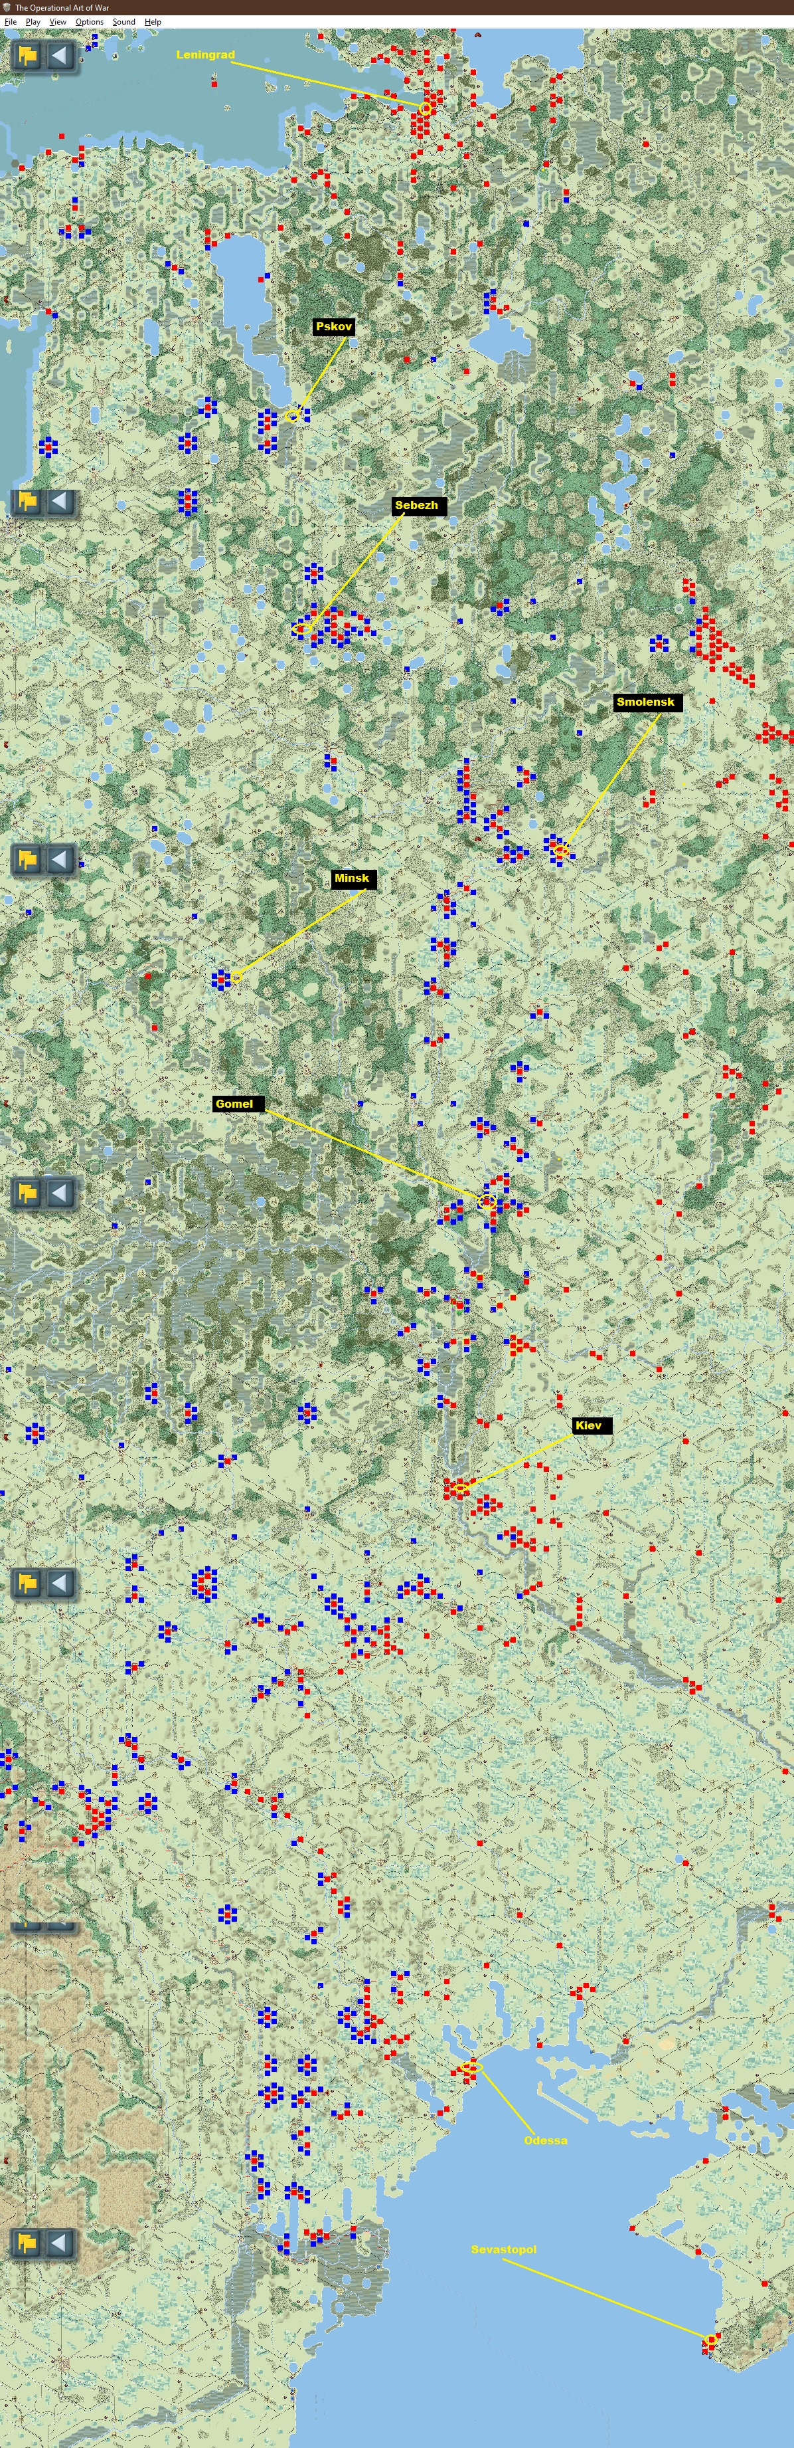Open the View menu
The image size is (794, 2448).
click(58, 21)
